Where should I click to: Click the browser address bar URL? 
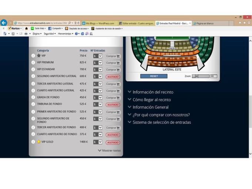[43, 23]
